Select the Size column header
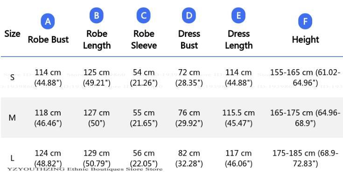 click(x=12, y=34)
